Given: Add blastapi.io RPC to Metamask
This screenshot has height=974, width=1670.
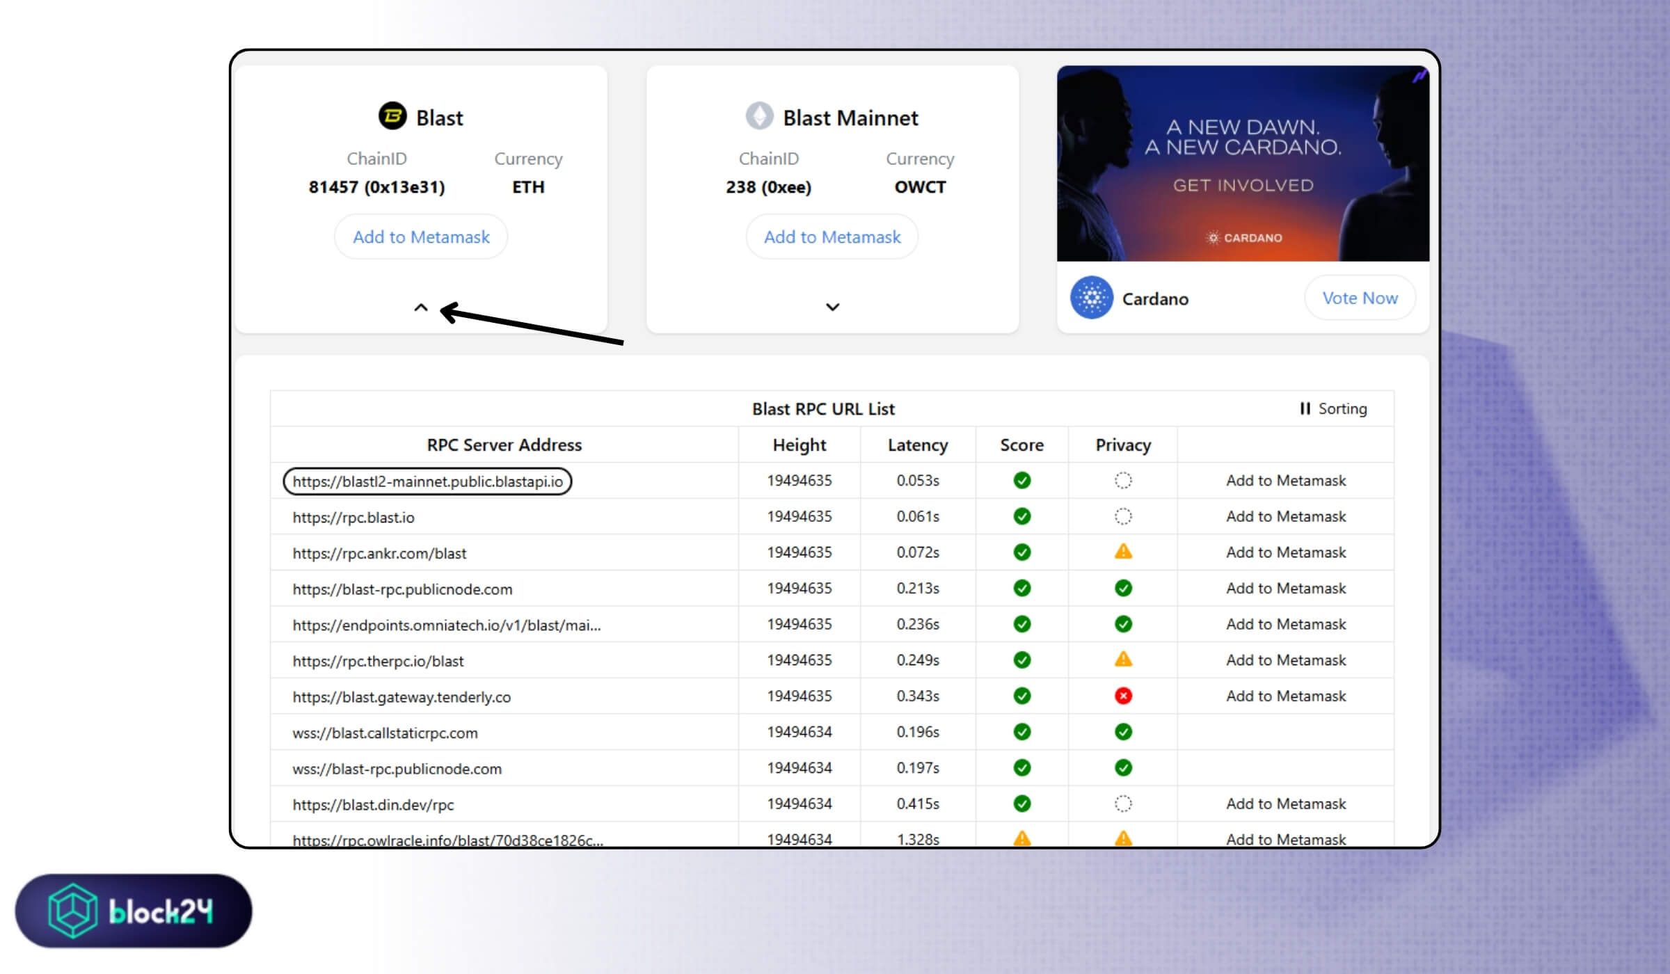Looking at the screenshot, I should coord(1286,480).
